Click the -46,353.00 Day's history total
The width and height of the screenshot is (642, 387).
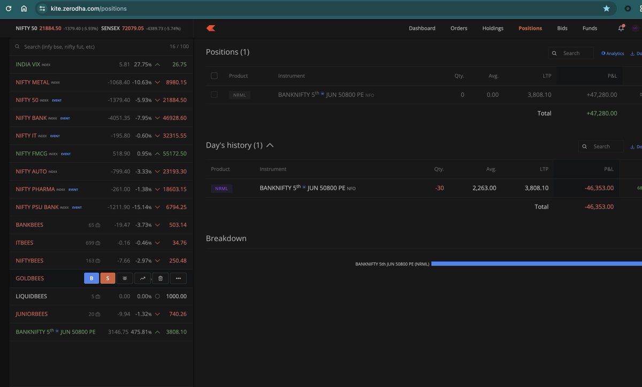pyautogui.click(x=599, y=207)
